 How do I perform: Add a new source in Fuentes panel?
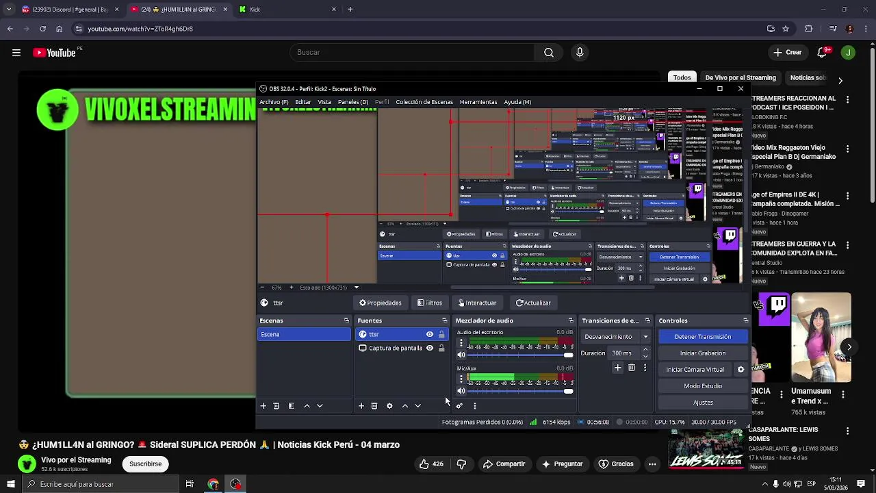361,406
